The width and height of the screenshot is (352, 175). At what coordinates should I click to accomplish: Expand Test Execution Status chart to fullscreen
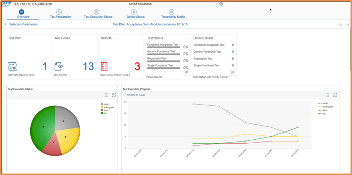[114, 95]
